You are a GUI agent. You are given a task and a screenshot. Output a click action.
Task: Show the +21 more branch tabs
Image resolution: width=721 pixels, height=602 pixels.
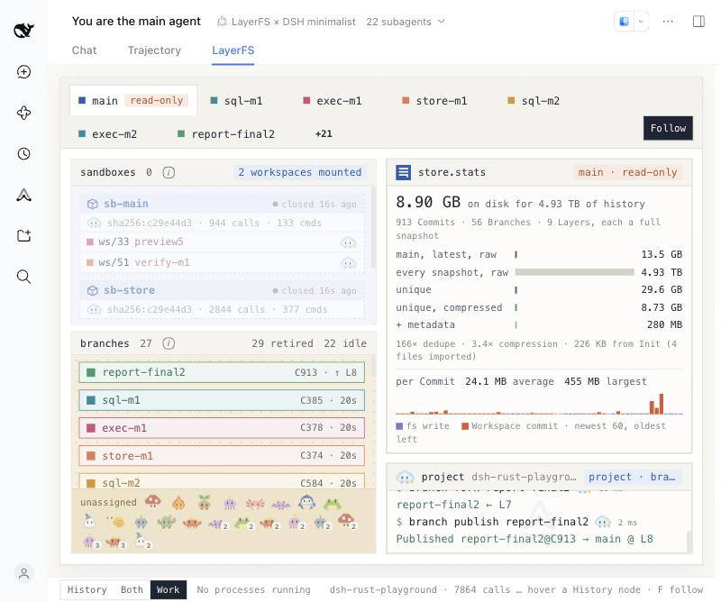coord(324,134)
